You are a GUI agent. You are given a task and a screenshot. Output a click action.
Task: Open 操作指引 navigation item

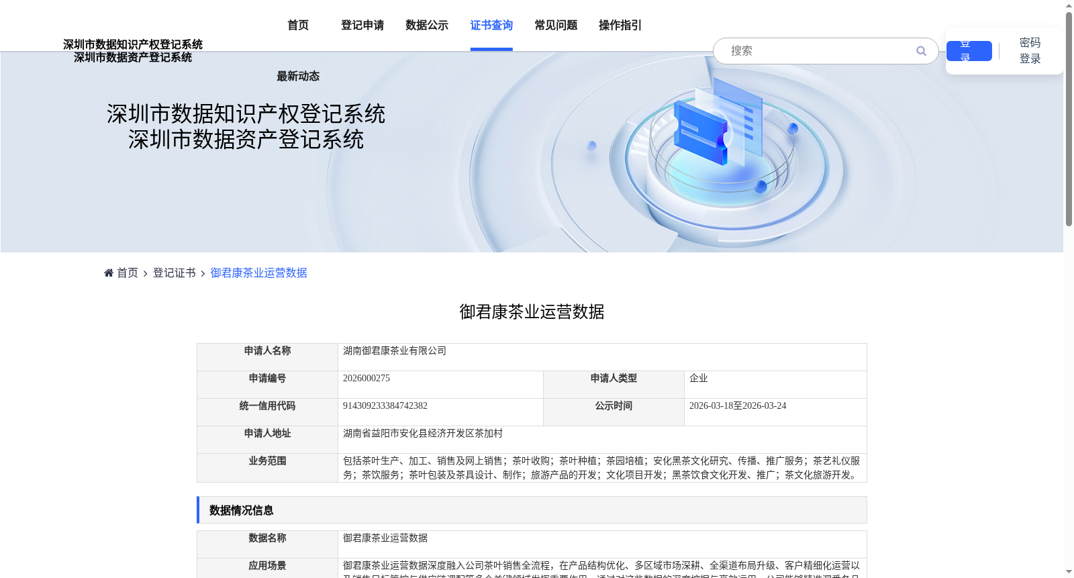[620, 26]
